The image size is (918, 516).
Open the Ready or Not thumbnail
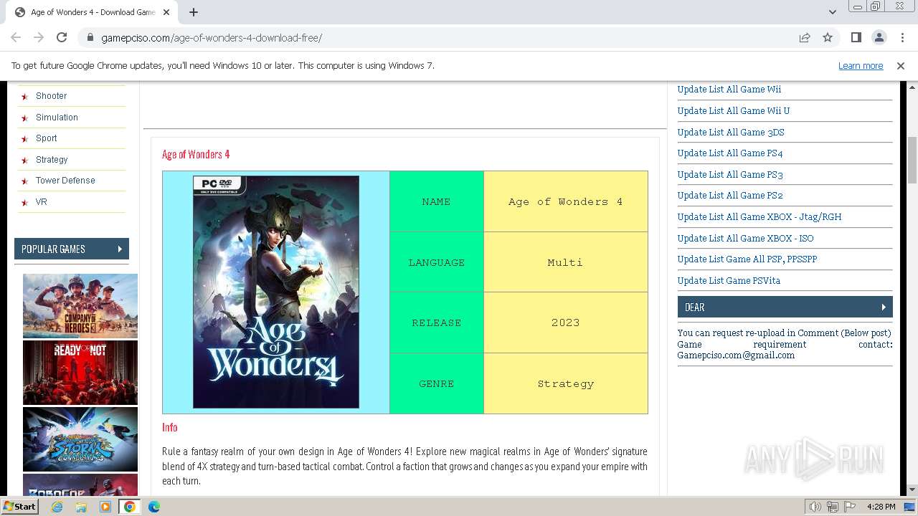[x=80, y=373]
